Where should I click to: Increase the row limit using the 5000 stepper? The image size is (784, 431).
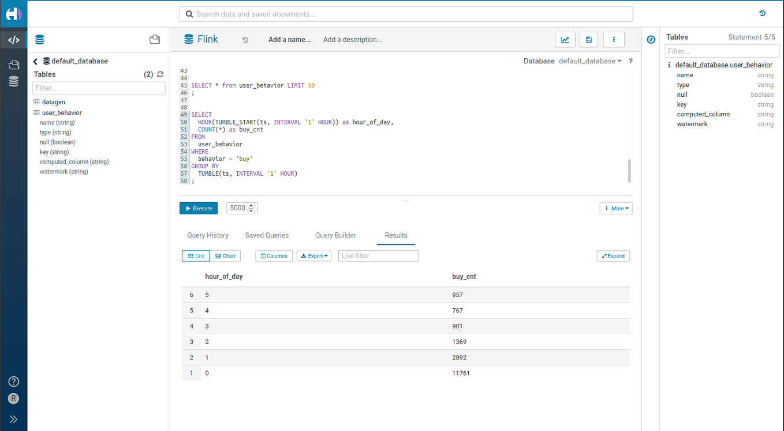[x=250, y=205]
